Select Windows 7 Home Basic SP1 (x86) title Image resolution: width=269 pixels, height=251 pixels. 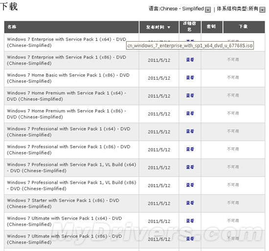(68, 78)
